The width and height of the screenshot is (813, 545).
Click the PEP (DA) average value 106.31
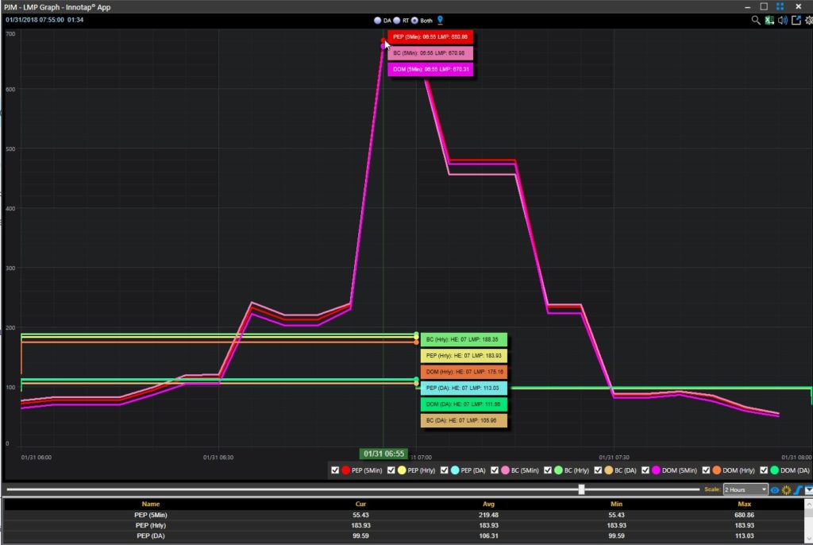(488, 535)
